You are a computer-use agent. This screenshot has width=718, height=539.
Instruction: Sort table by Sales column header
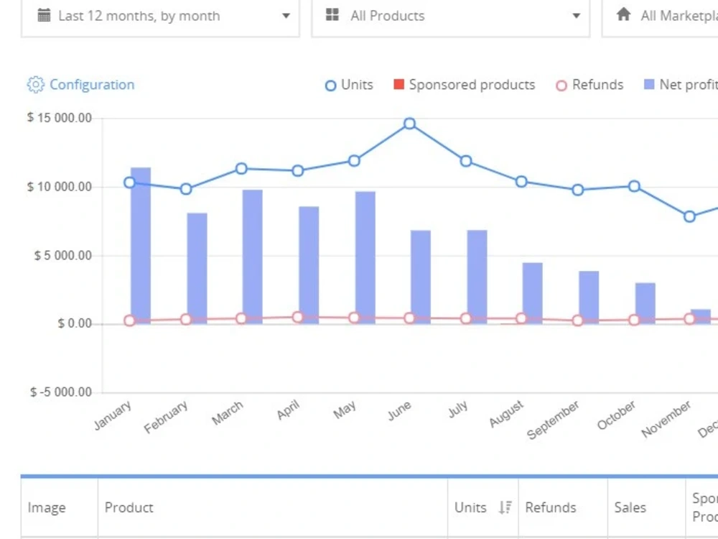click(630, 507)
